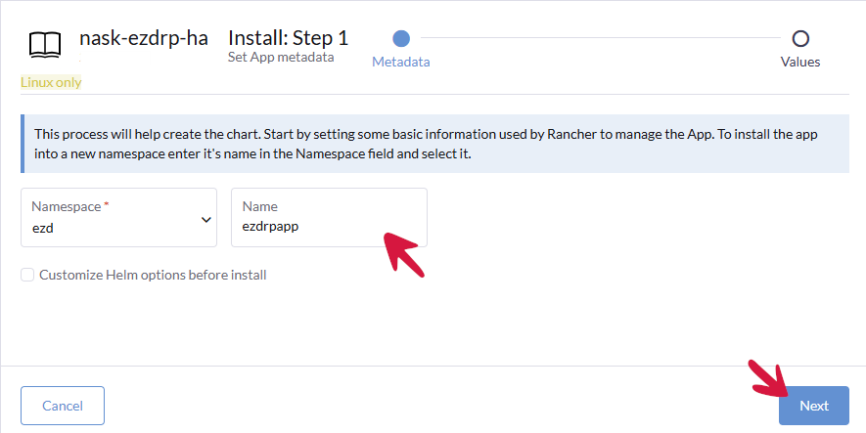Viewport: 866px width, 433px height.
Task: Expand the Namespace dropdown chevron
Action: click(206, 219)
